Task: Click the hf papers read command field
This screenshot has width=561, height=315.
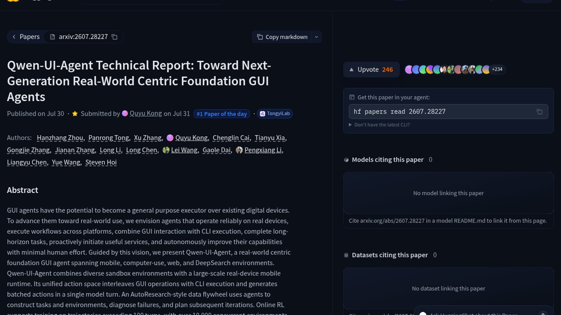Action: [448, 112]
